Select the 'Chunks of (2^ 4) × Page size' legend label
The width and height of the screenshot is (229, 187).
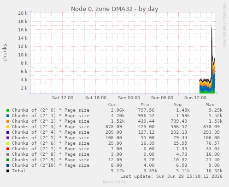[x=51, y=132]
